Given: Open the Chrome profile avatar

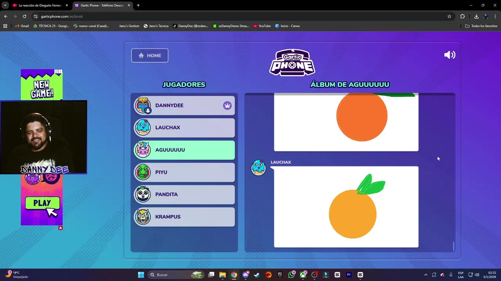Looking at the screenshot, I should [x=486, y=16].
